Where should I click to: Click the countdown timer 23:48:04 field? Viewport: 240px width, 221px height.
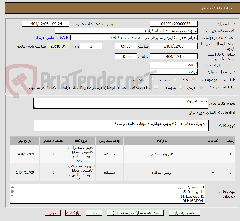click(58, 46)
